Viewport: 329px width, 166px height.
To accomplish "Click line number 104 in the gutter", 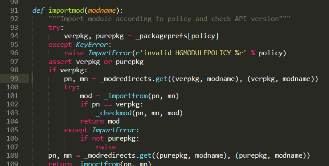I will pyautogui.click(x=12, y=121).
